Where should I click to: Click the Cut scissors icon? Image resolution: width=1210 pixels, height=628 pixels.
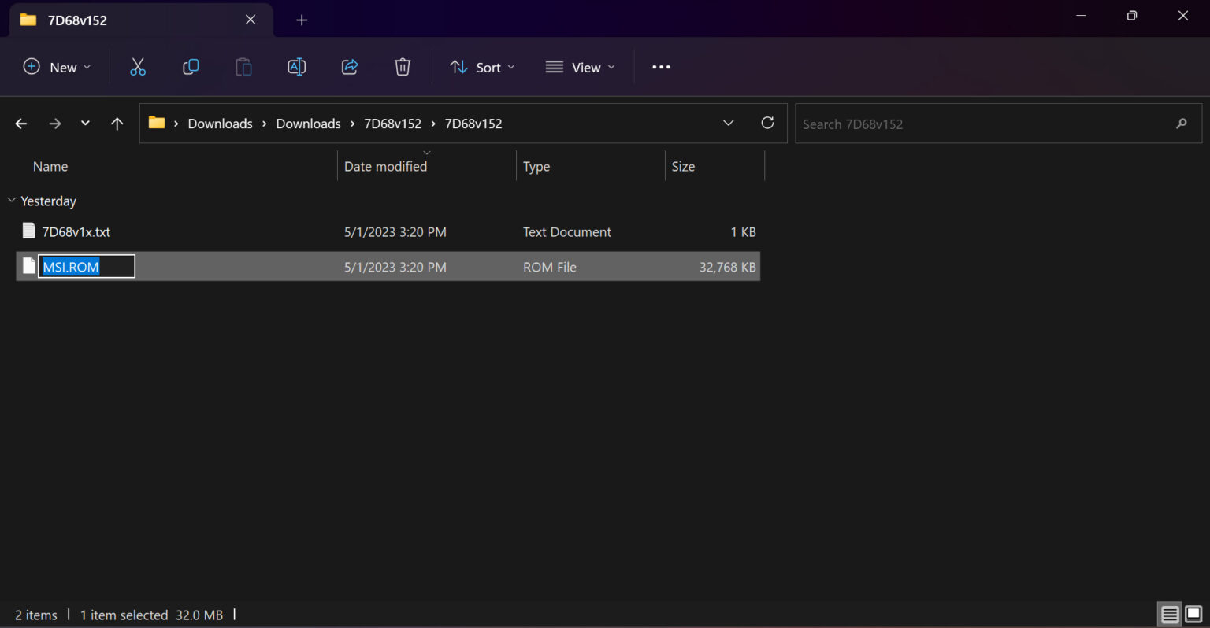click(138, 68)
